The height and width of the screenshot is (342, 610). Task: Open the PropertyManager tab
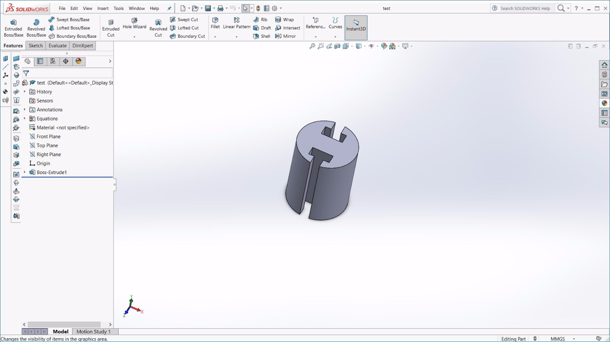tap(40, 61)
